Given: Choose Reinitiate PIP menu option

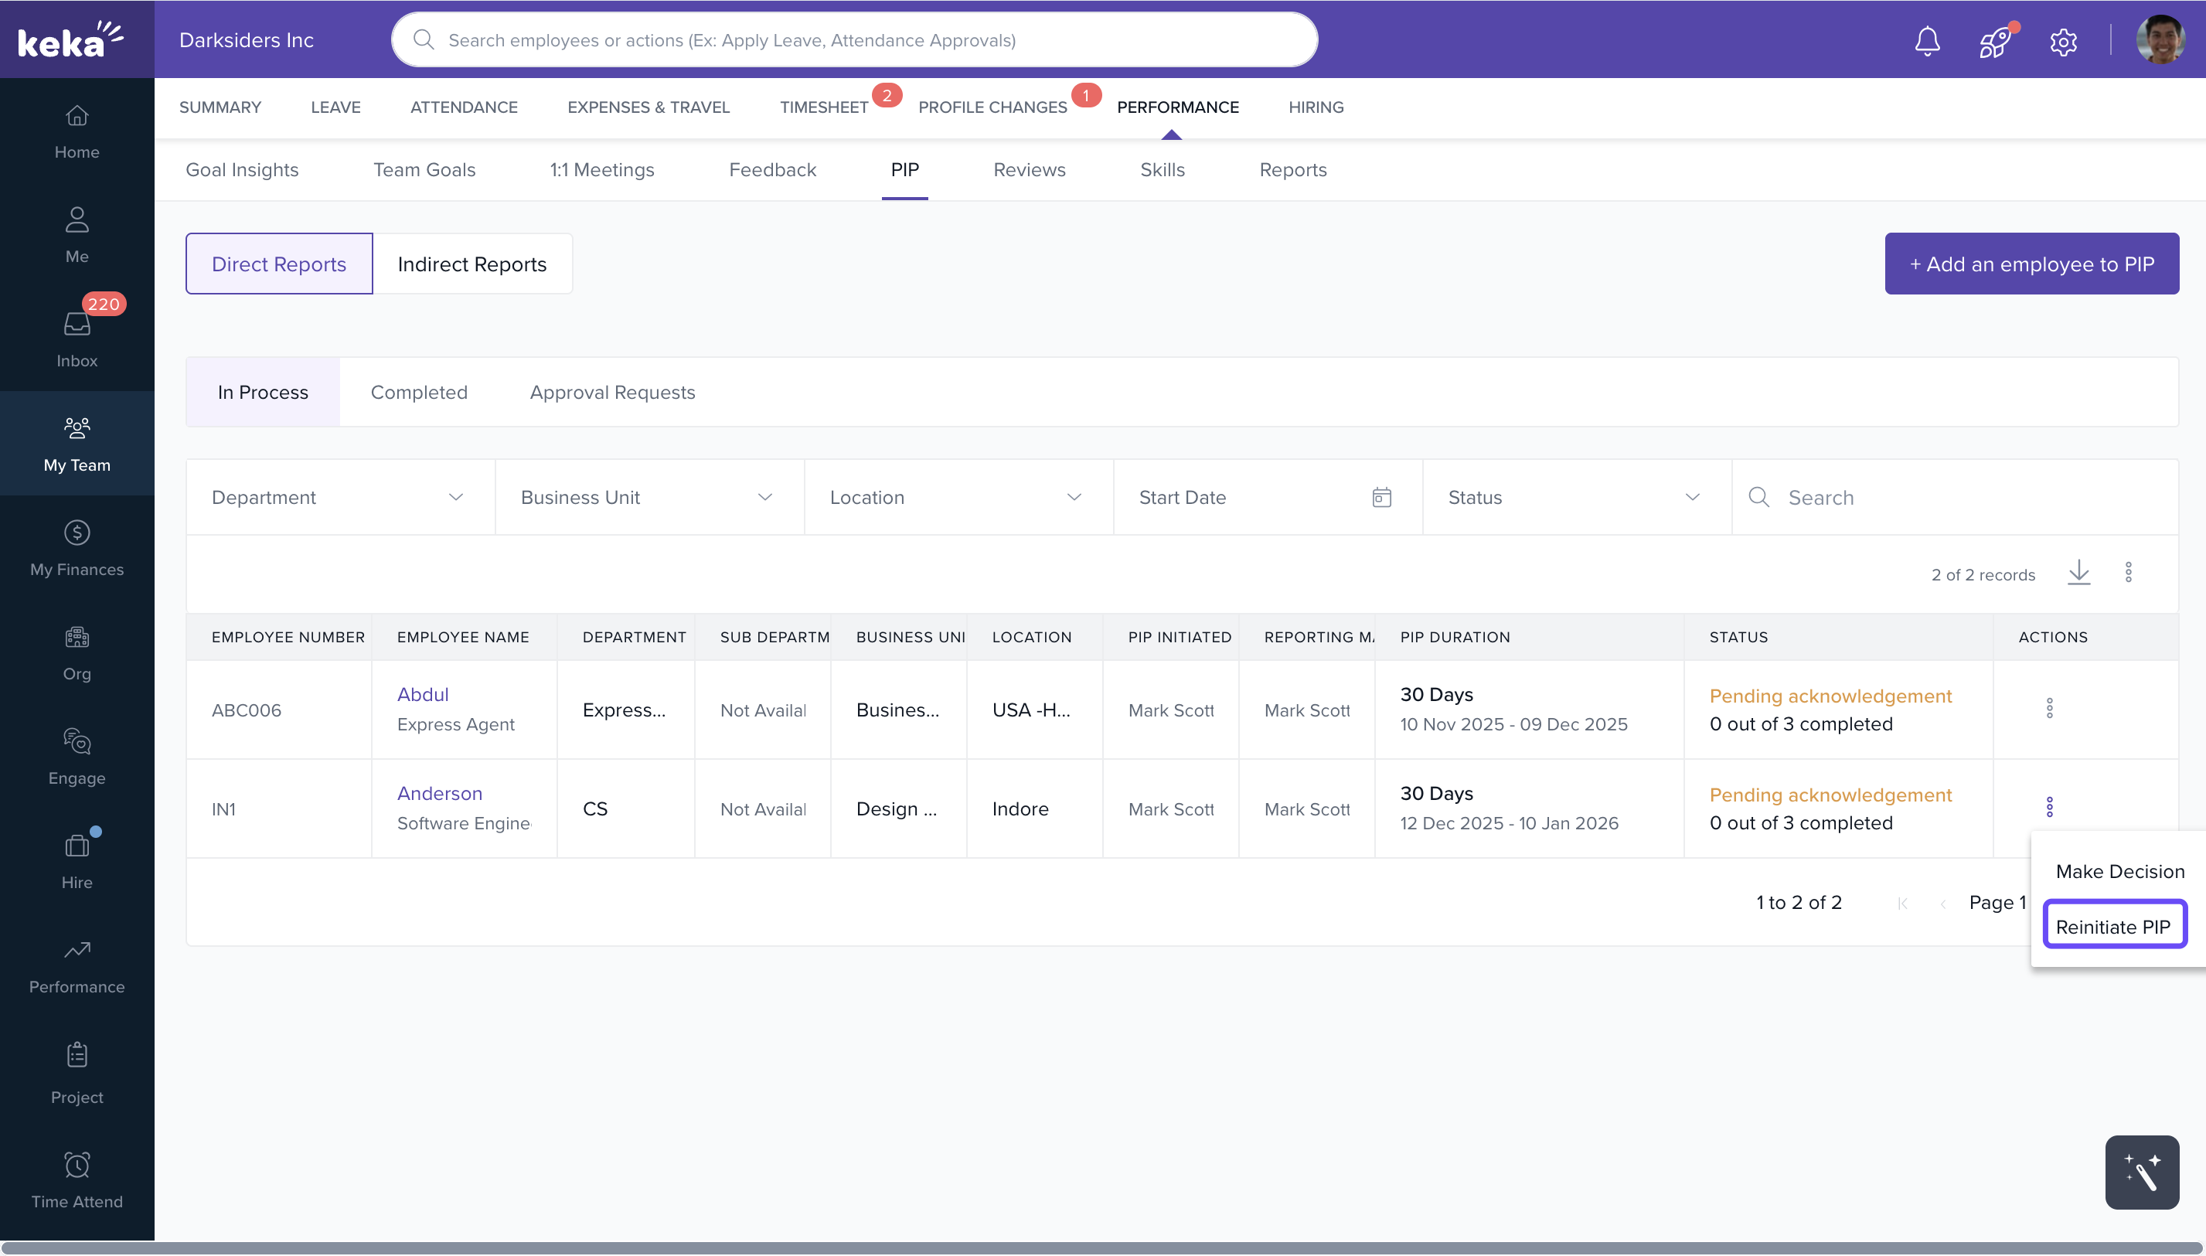Looking at the screenshot, I should tap(2113, 927).
